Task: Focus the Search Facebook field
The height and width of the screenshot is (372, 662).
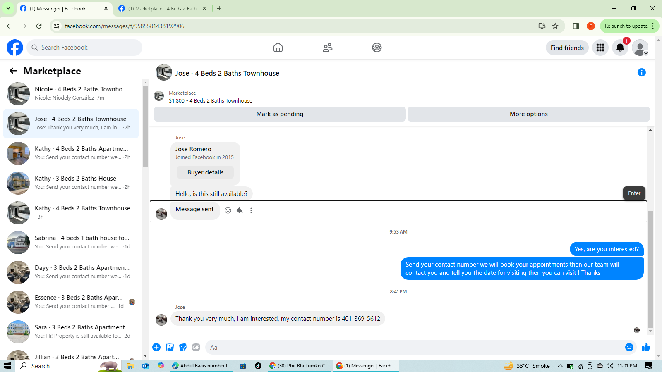Action: point(84,48)
